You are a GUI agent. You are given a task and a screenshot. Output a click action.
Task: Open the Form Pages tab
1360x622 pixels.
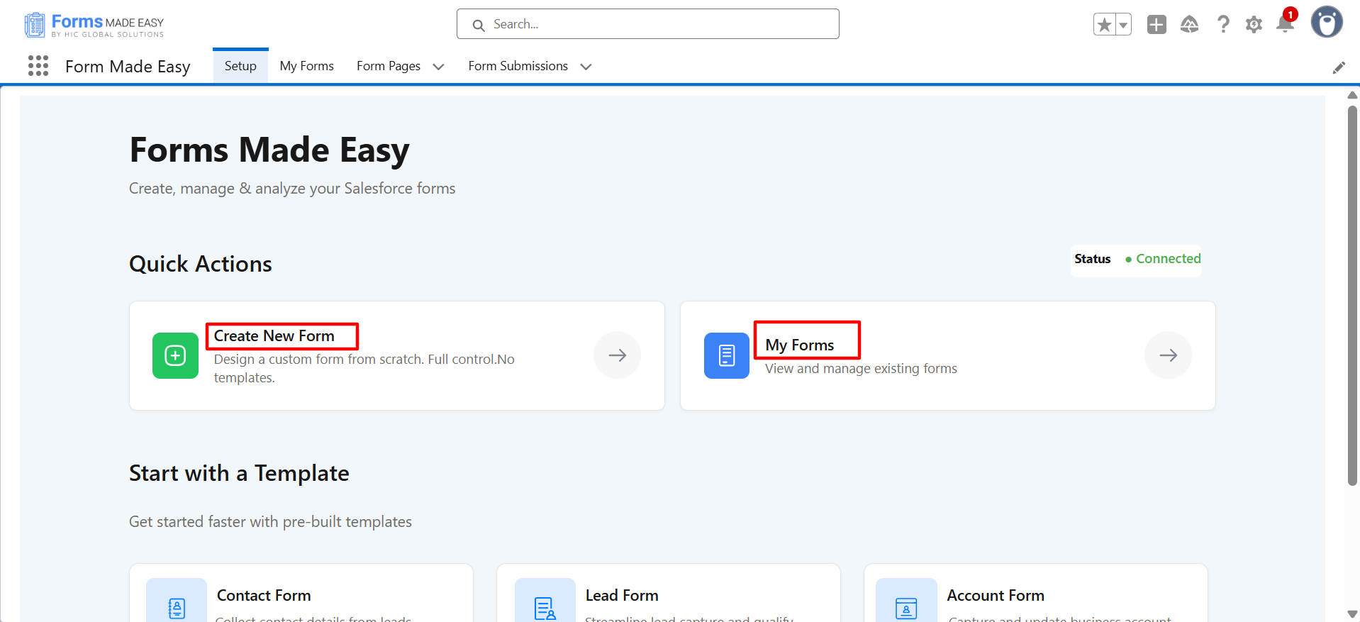(389, 66)
